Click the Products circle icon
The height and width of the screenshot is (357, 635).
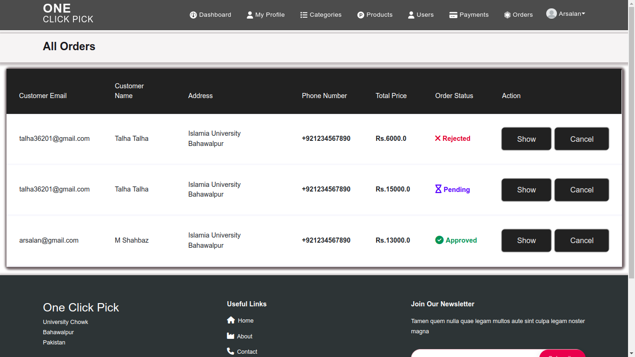point(361,15)
